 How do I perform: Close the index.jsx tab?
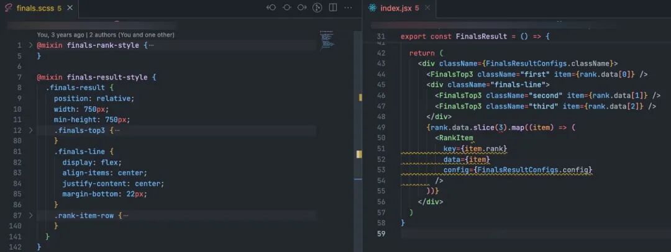[427, 7]
